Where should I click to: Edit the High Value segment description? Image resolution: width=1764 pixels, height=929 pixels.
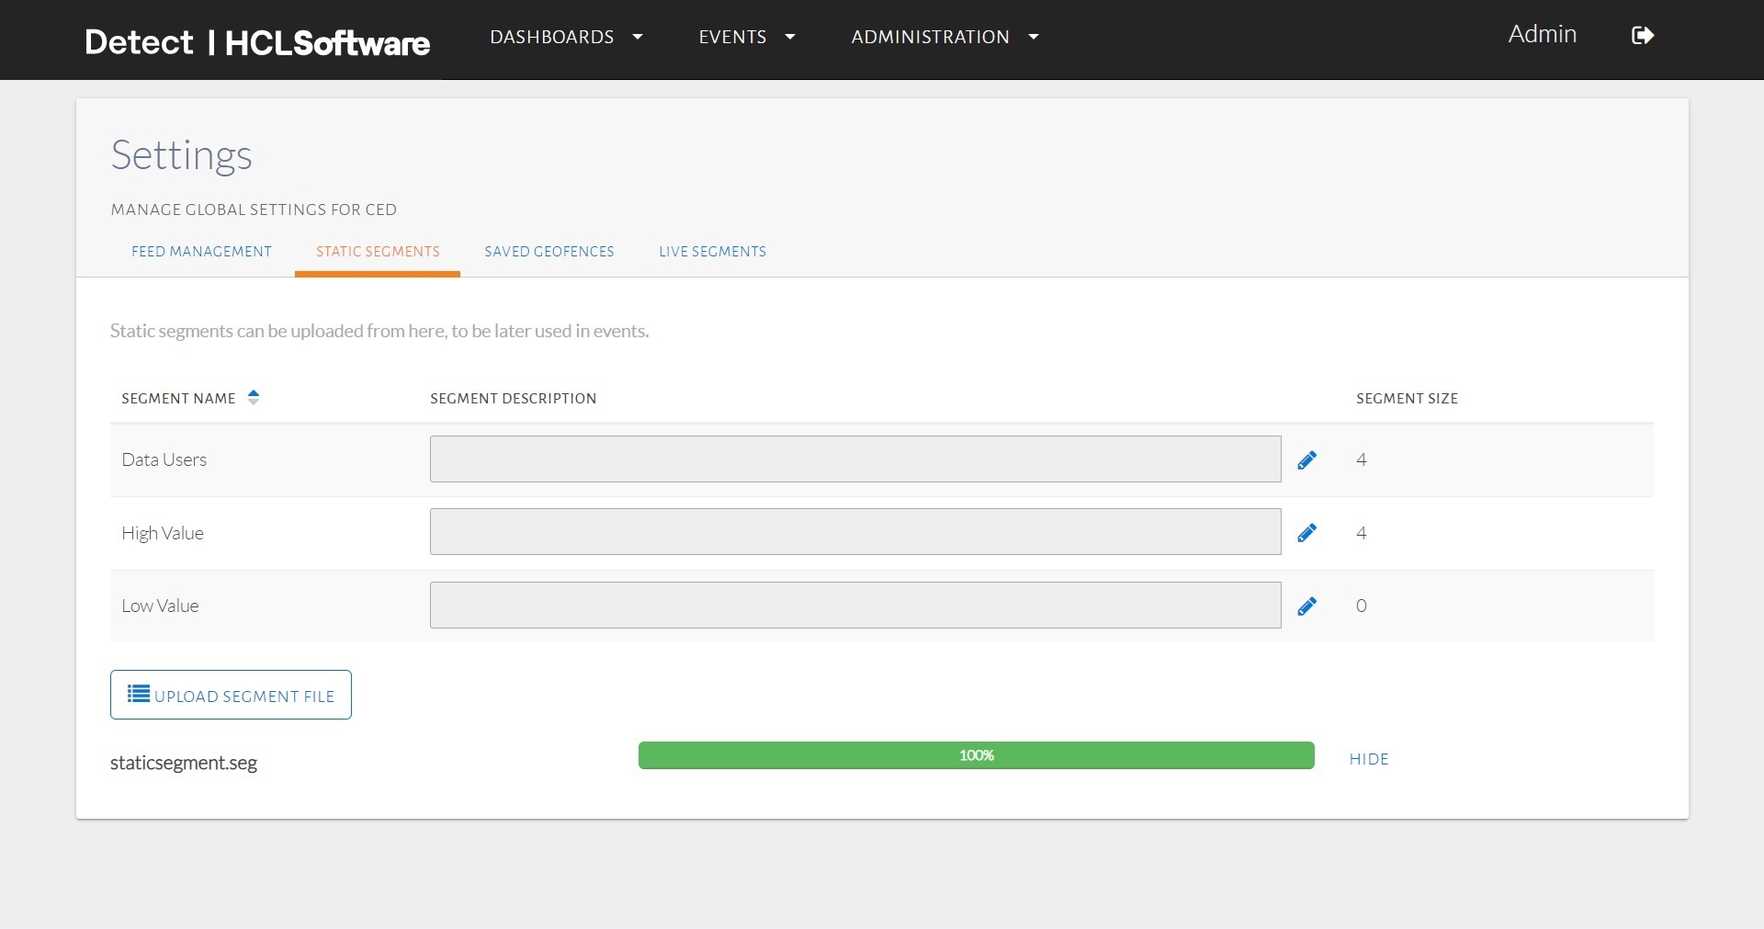(1307, 532)
